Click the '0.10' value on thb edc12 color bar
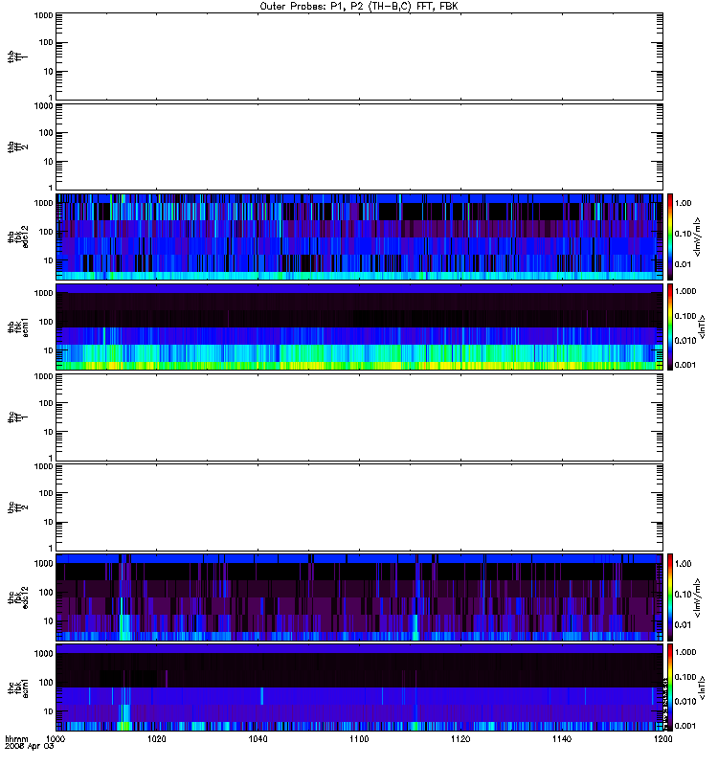The image size is (718, 766). 684,234
